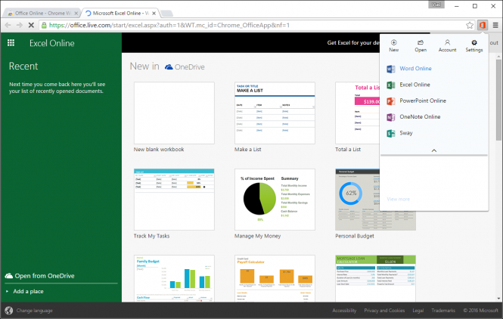The width and height of the screenshot is (503, 319).
Task: Open Total a List template
Action: 357,113
